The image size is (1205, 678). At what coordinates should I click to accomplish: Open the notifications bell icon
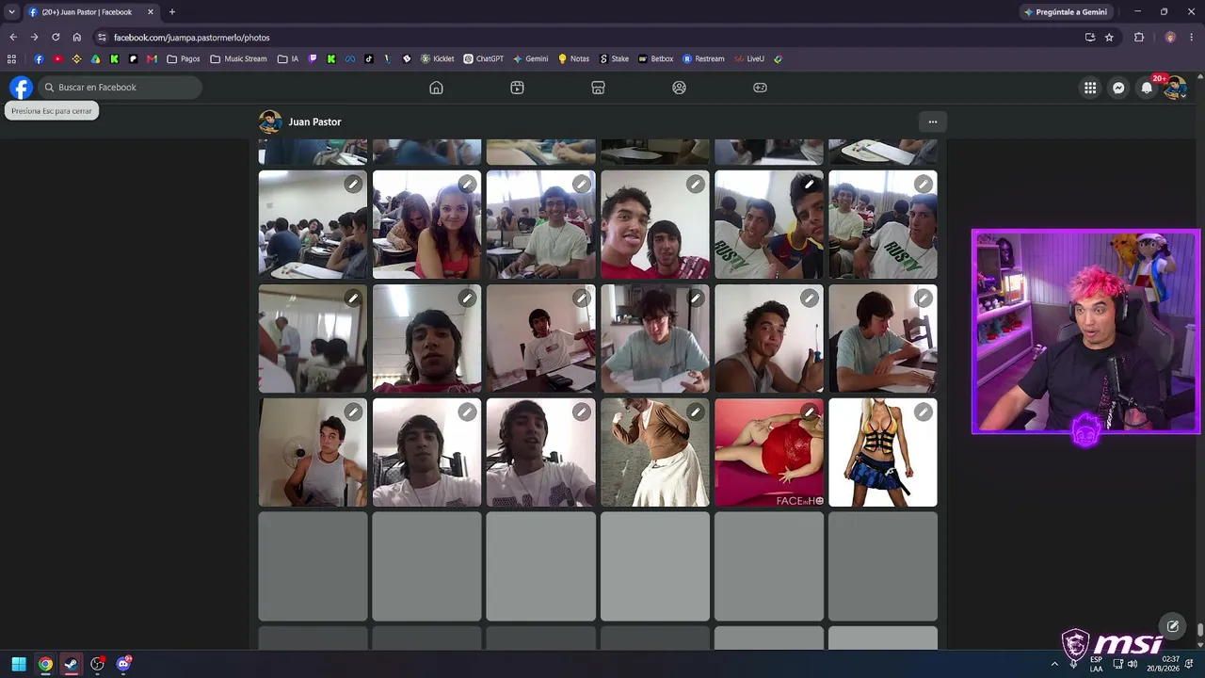tap(1147, 88)
